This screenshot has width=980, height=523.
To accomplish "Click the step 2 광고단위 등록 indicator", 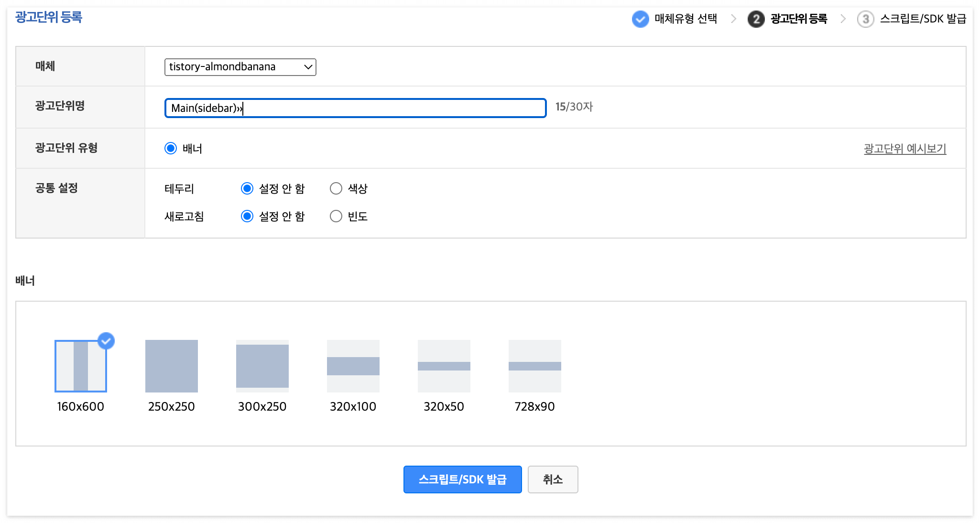I will (x=757, y=19).
